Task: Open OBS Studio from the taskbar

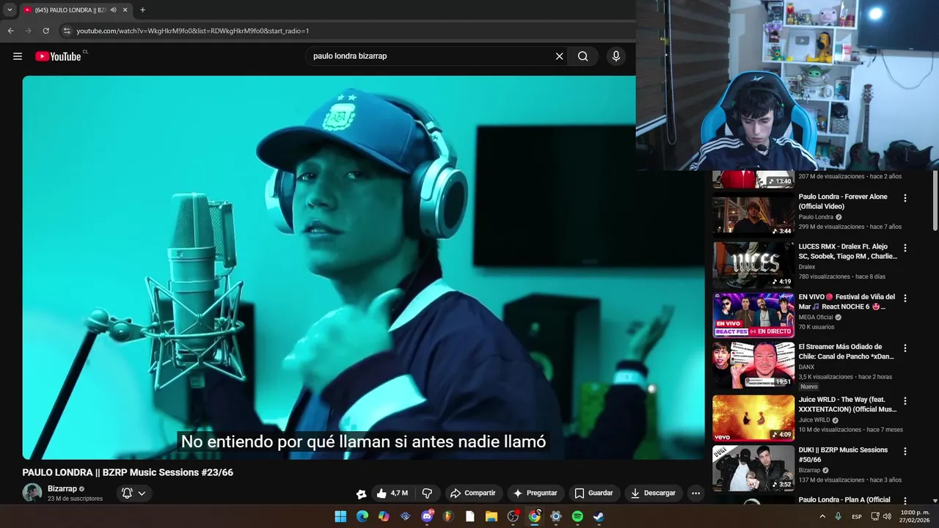Action: (x=513, y=516)
